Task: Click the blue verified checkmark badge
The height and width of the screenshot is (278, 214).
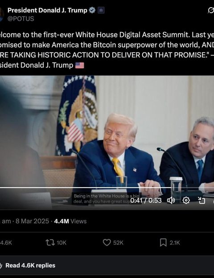Action: click(92, 10)
